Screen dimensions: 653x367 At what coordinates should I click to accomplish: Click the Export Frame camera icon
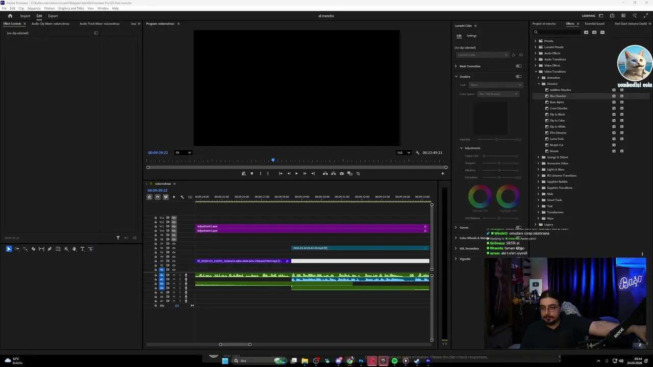click(342, 173)
